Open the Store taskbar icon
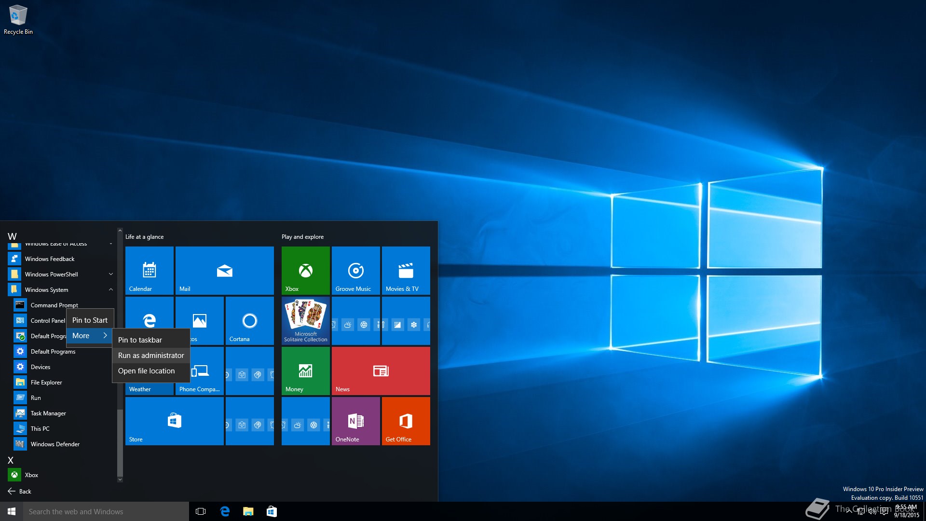 [x=272, y=511]
